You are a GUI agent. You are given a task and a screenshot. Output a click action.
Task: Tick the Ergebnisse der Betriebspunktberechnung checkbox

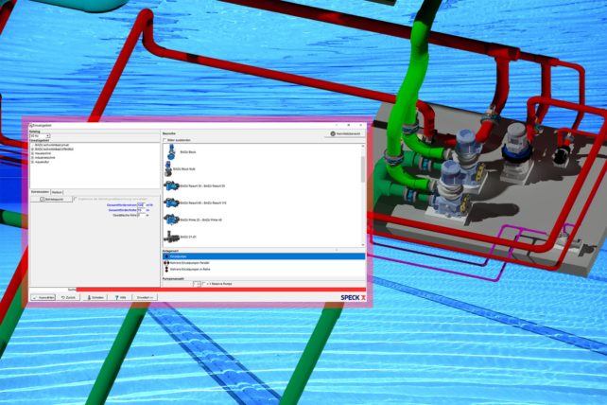coord(76,200)
